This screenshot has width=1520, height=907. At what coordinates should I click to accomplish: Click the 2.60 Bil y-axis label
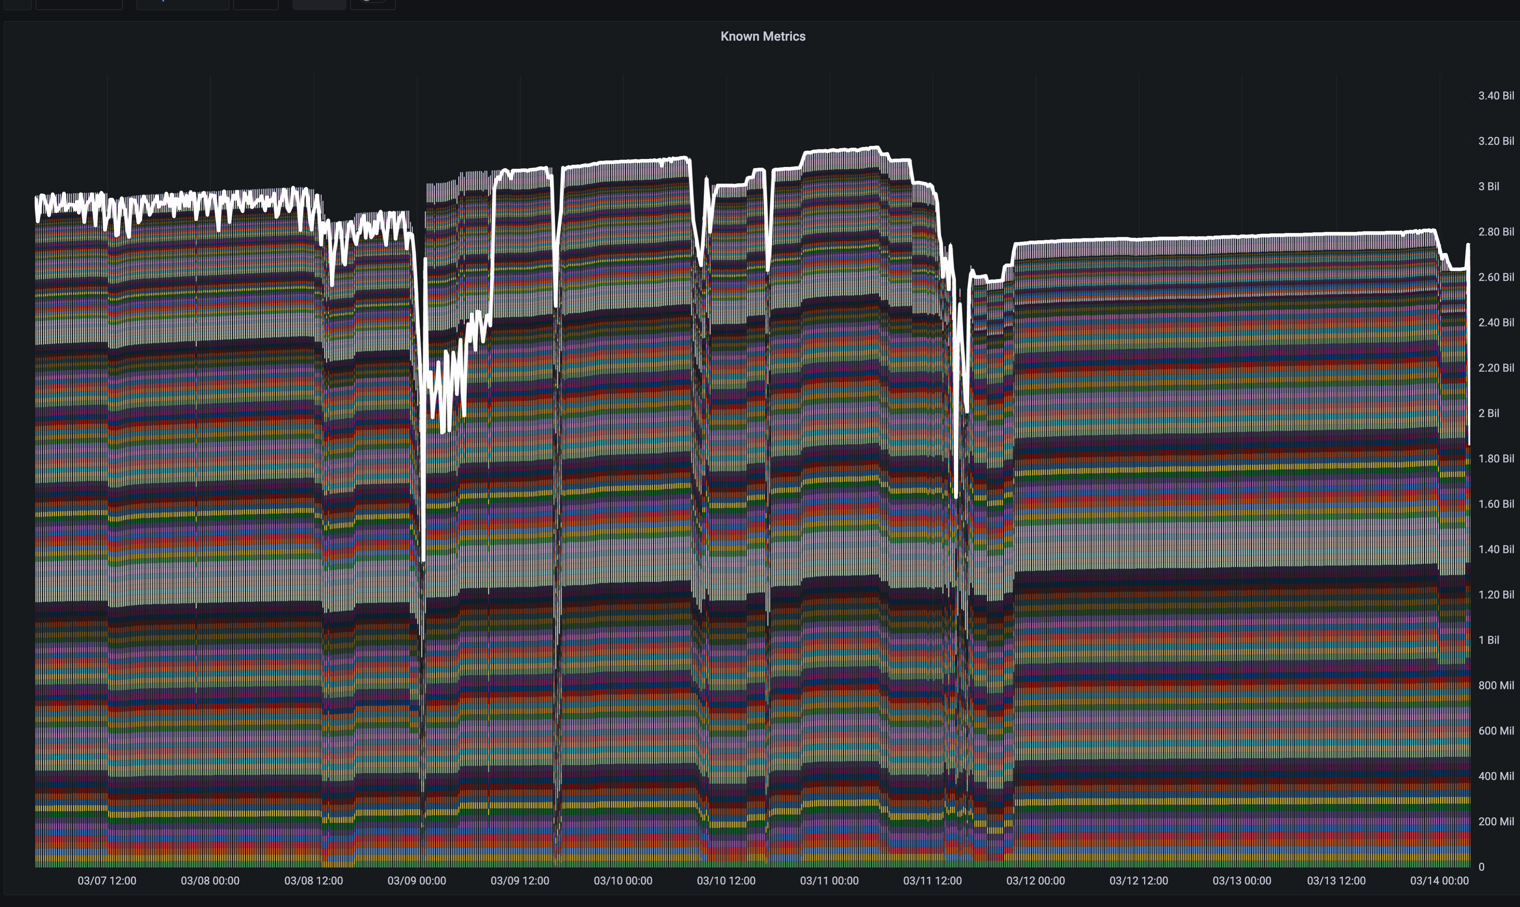1496,277
